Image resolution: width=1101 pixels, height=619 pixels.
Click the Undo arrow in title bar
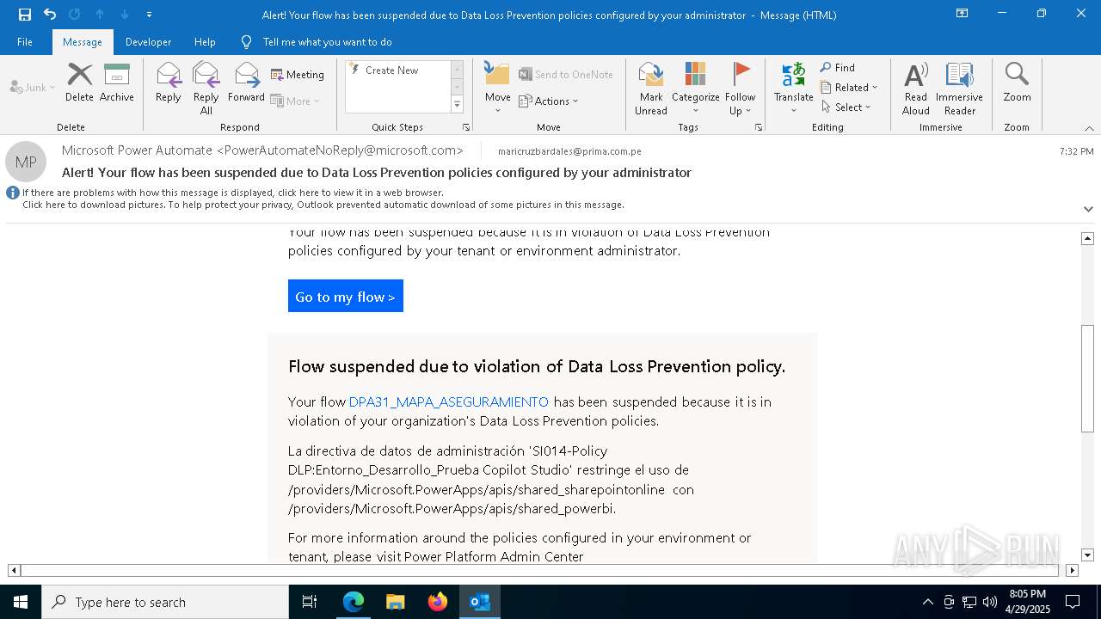pos(50,15)
